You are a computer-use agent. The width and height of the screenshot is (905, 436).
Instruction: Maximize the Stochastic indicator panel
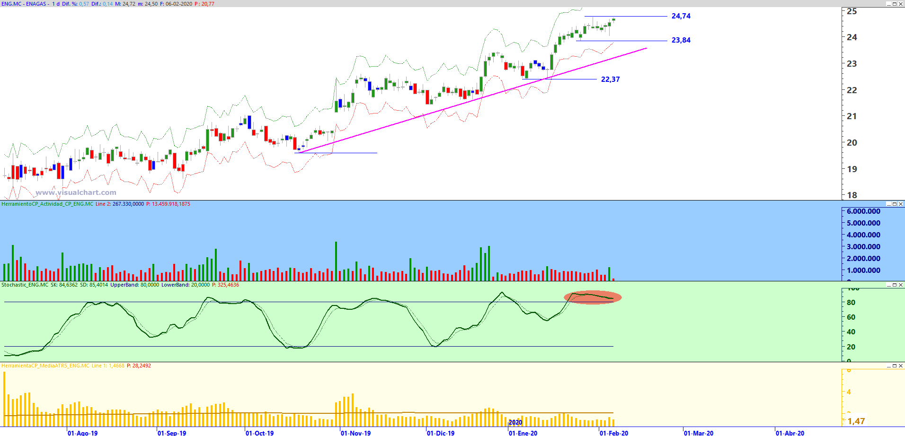point(895,285)
